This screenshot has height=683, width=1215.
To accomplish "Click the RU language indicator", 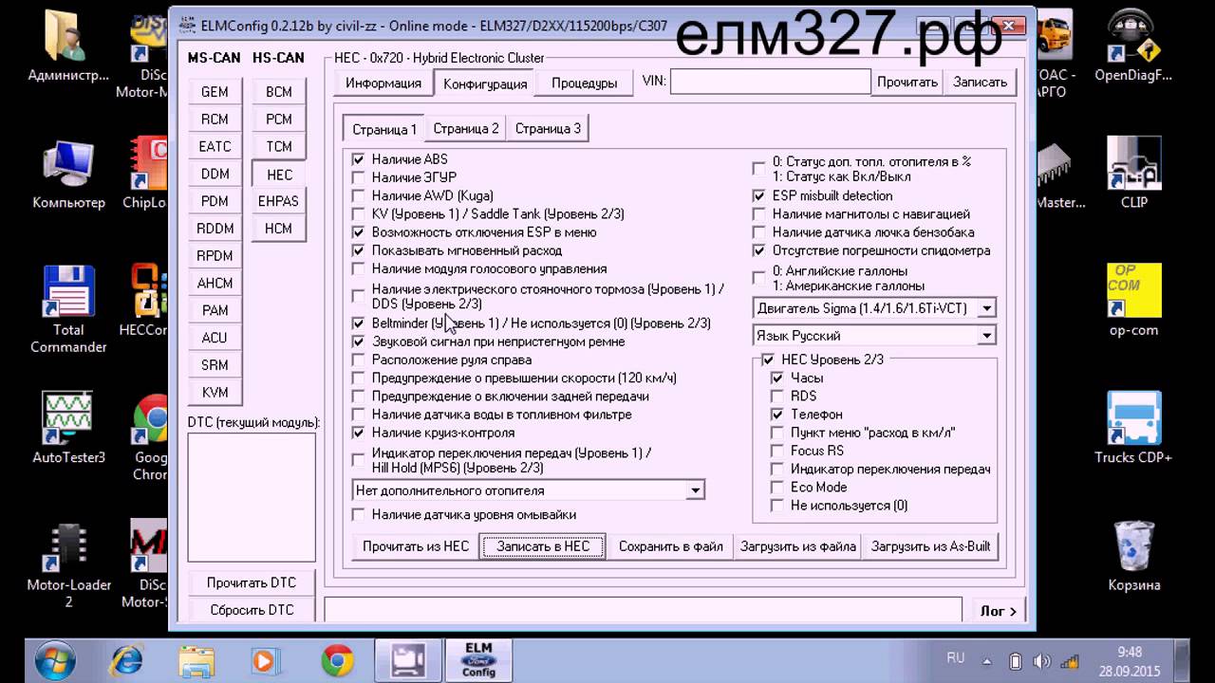I will 956,657.
